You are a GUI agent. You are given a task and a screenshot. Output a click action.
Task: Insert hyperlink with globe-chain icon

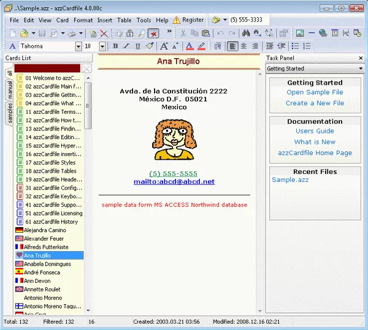click(323, 33)
